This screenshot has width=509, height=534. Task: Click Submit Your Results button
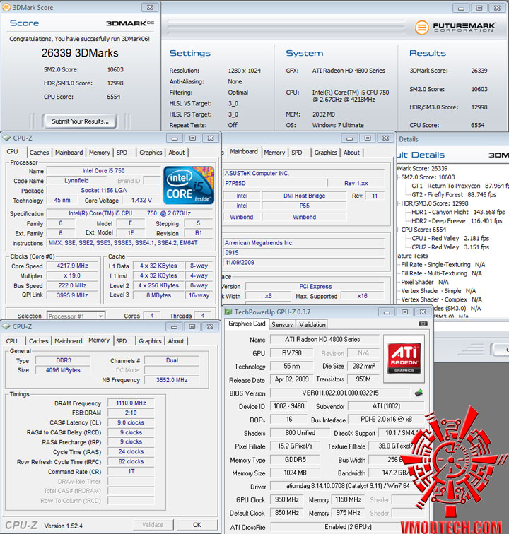tap(80, 121)
